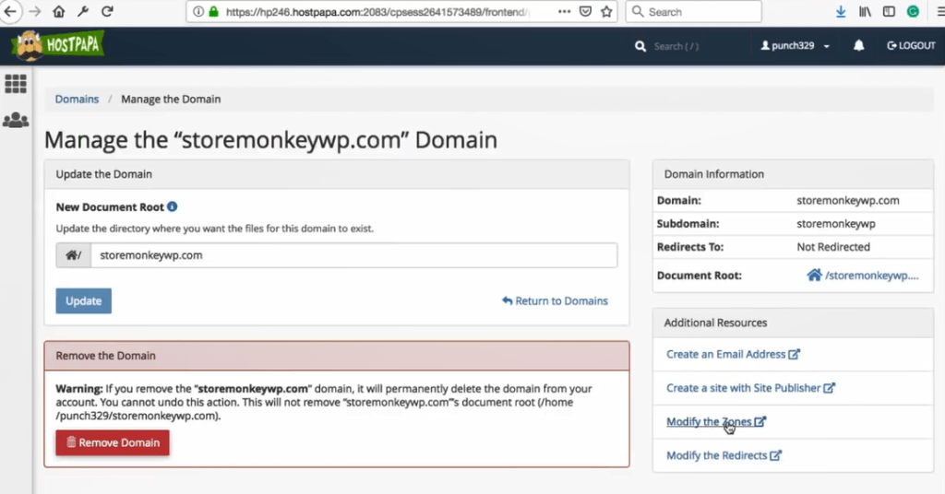Select the 'Manage the Domain' breadcrumb text
The width and height of the screenshot is (945, 494).
[x=171, y=100]
